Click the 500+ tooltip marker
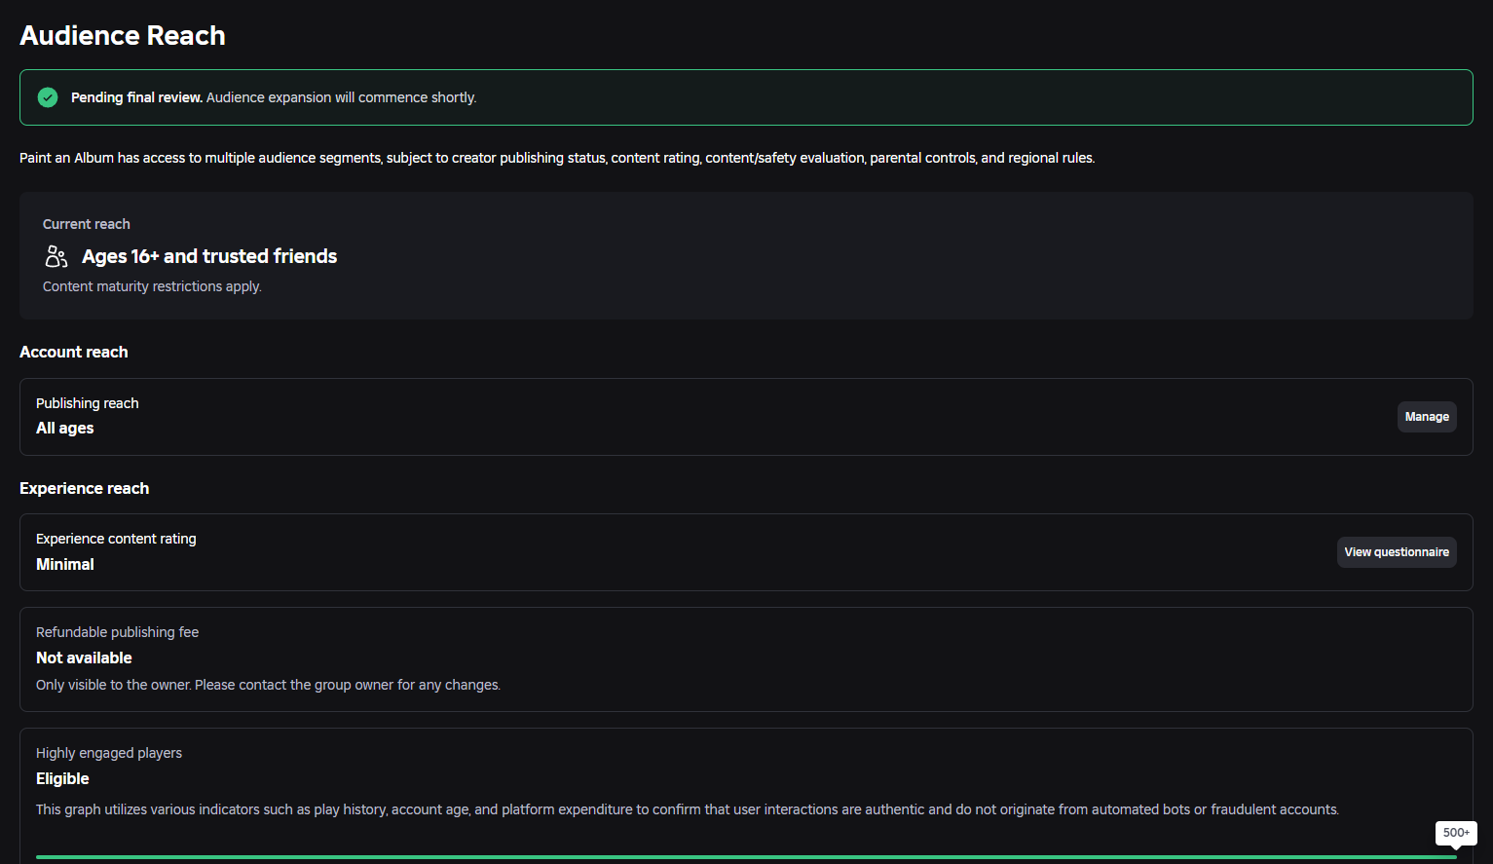The height and width of the screenshot is (864, 1493). 1456,833
